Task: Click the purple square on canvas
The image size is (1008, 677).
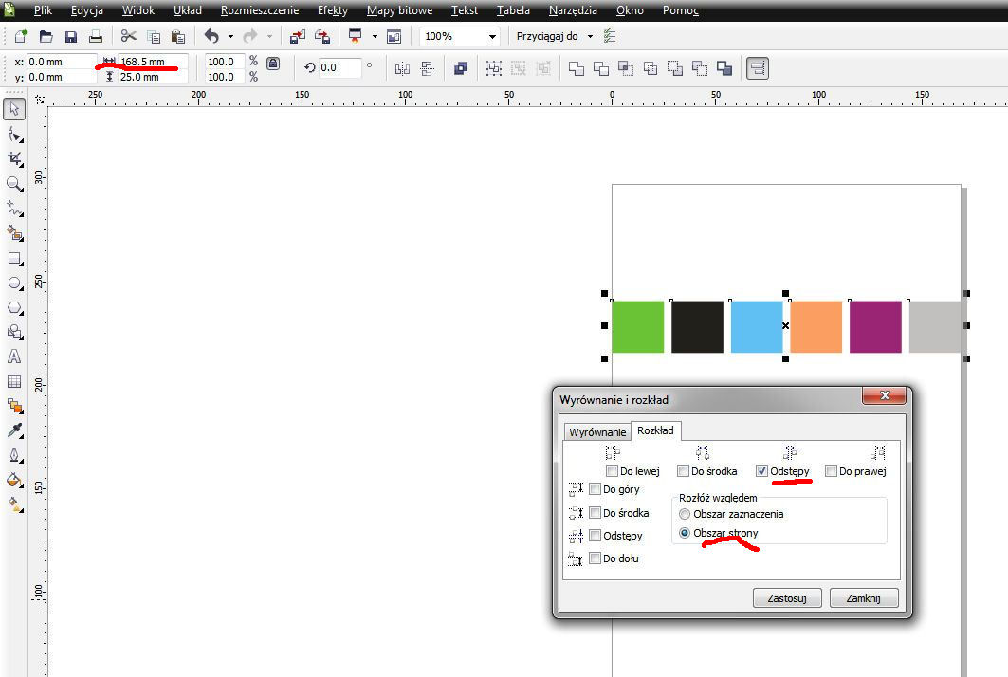Action: click(x=875, y=327)
